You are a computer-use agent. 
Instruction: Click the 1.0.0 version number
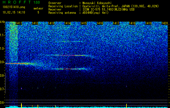[x=36, y=2]
